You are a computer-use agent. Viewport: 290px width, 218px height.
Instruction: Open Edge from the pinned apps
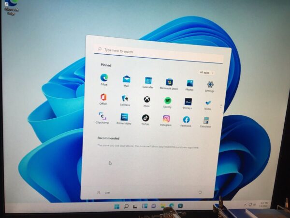coord(104,79)
